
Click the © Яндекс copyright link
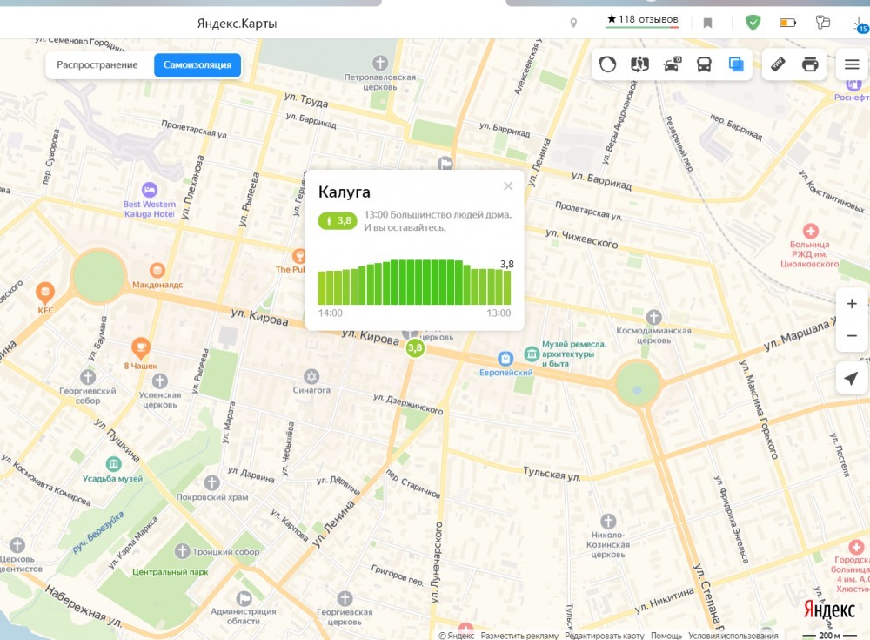(x=456, y=636)
